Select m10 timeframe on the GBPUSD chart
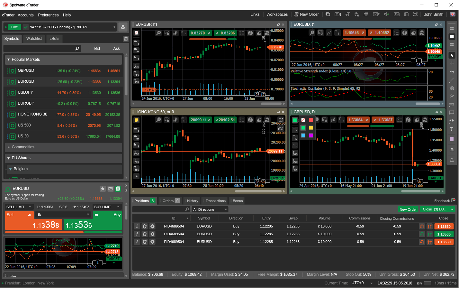 coord(295,137)
